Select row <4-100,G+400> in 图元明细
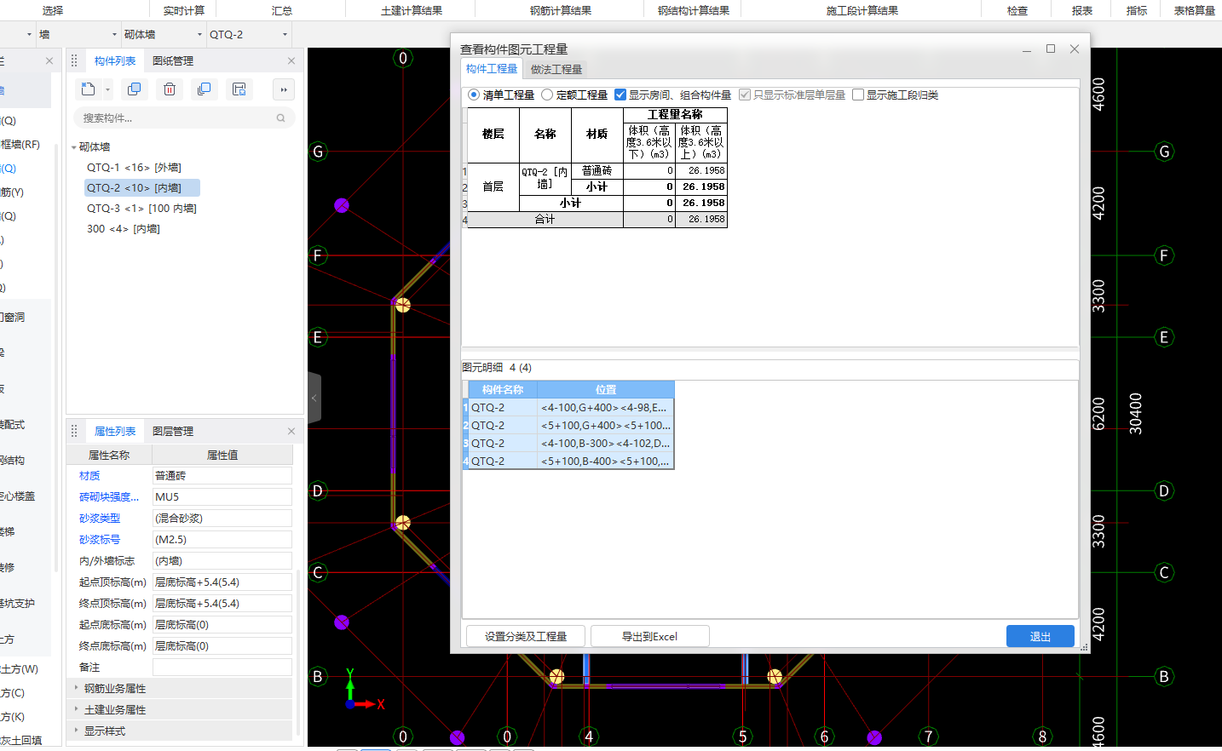The width and height of the screenshot is (1222, 751). pyautogui.click(x=571, y=408)
